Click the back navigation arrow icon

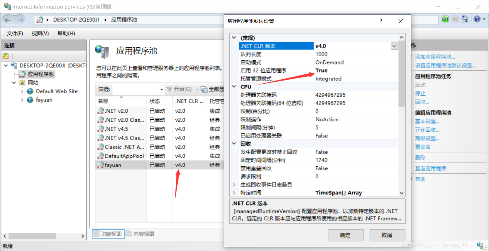[8, 20]
